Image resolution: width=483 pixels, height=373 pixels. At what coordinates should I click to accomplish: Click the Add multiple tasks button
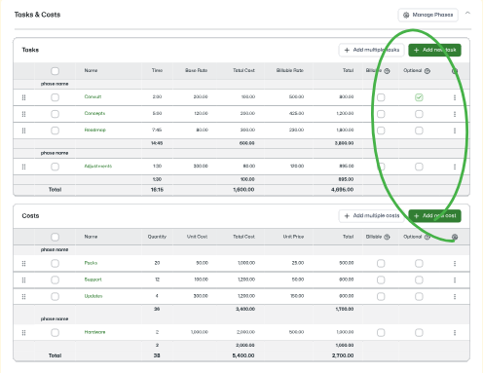click(x=372, y=50)
